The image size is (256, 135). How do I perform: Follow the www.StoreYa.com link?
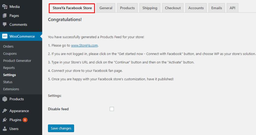click(84, 45)
